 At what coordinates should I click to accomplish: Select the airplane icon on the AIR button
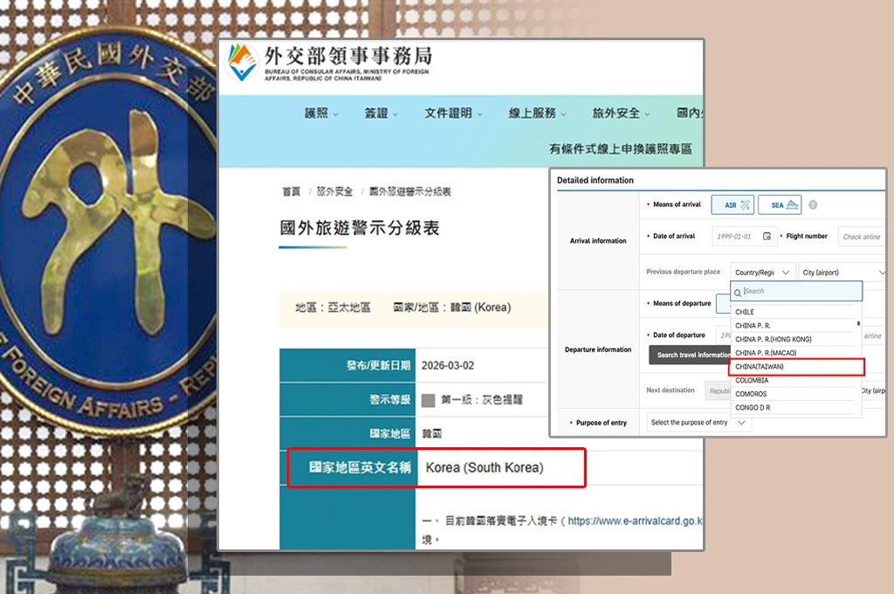(746, 204)
